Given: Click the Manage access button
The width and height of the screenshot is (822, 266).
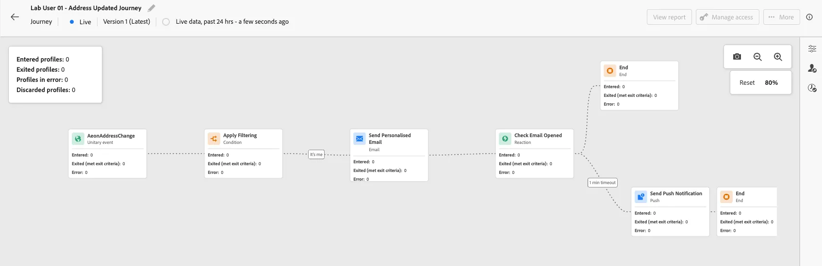Looking at the screenshot, I should coord(727,17).
